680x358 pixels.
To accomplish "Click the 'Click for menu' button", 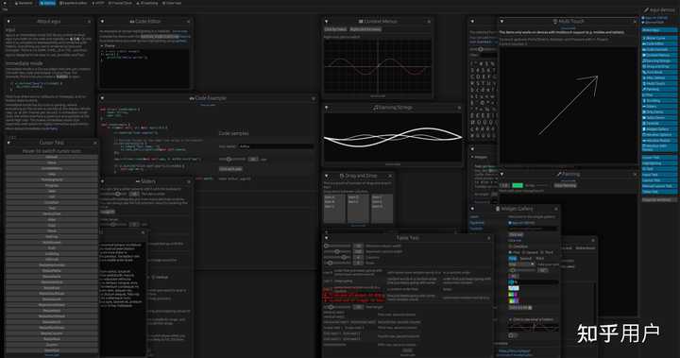I will click(x=335, y=29).
